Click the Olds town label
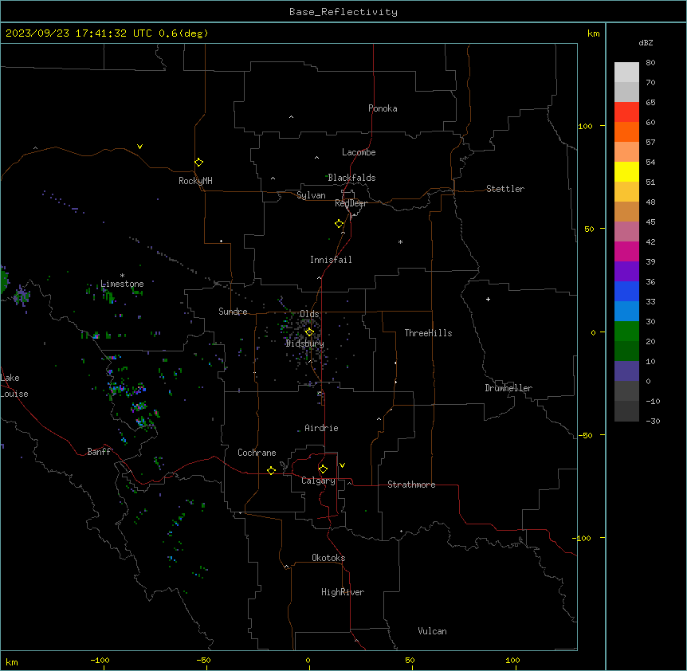 point(309,314)
